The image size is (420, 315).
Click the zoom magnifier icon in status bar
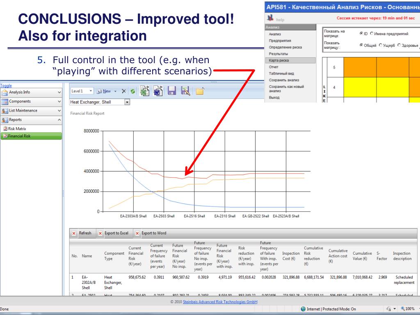pos(403,309)
